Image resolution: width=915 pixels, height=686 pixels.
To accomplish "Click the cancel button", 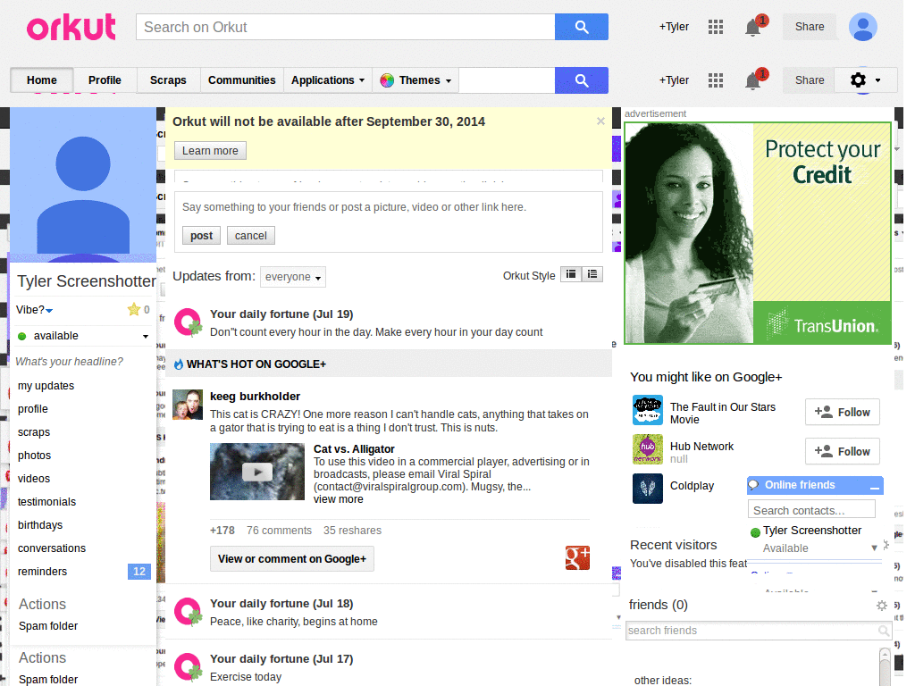I will pos(251,236).
